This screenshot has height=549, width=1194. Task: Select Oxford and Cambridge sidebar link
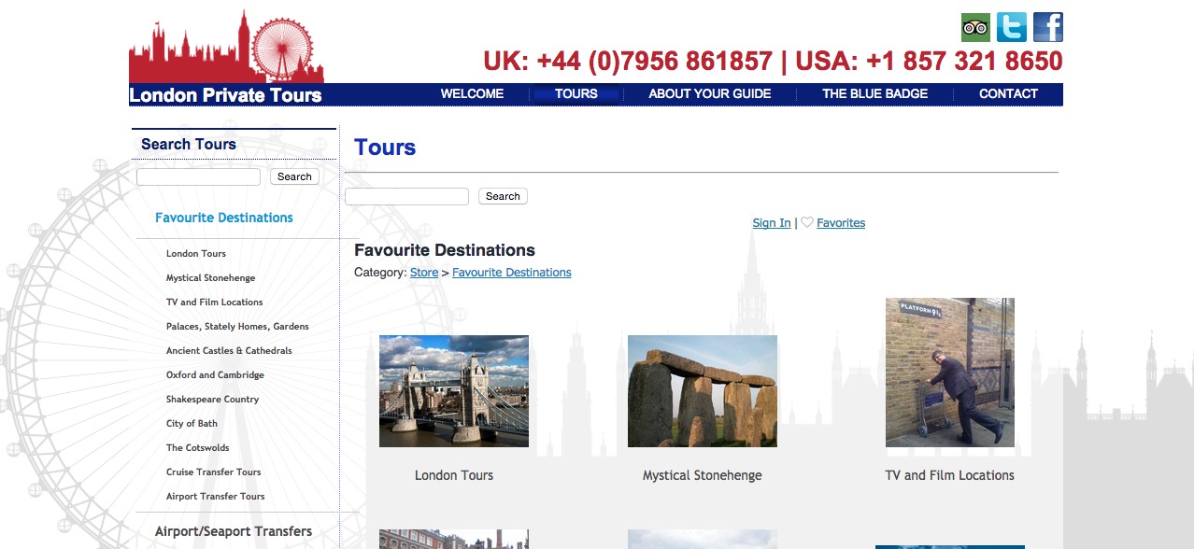[215, 375]
